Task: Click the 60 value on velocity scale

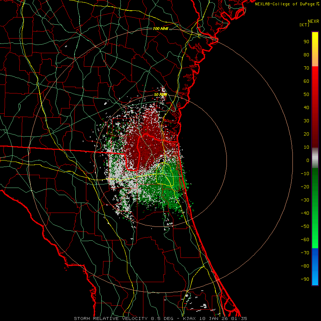Action: (x=306, y=81)
